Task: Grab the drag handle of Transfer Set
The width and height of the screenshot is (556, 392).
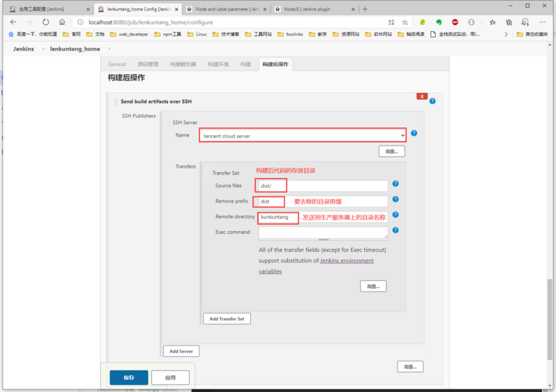Action: tap(208, 173)
